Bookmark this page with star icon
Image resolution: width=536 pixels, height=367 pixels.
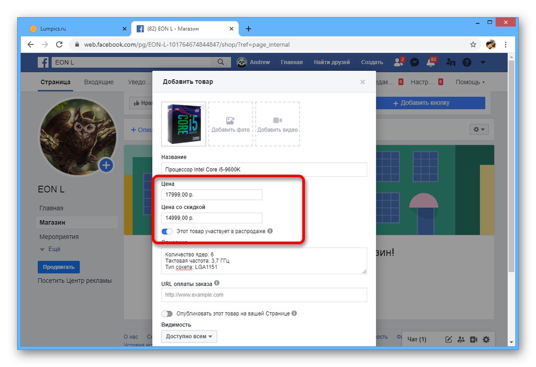coord(473,44)
